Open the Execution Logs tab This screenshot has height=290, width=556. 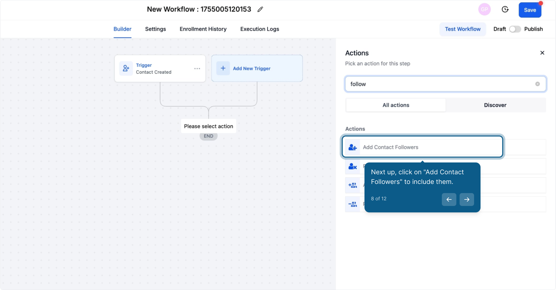pos(259,29)
